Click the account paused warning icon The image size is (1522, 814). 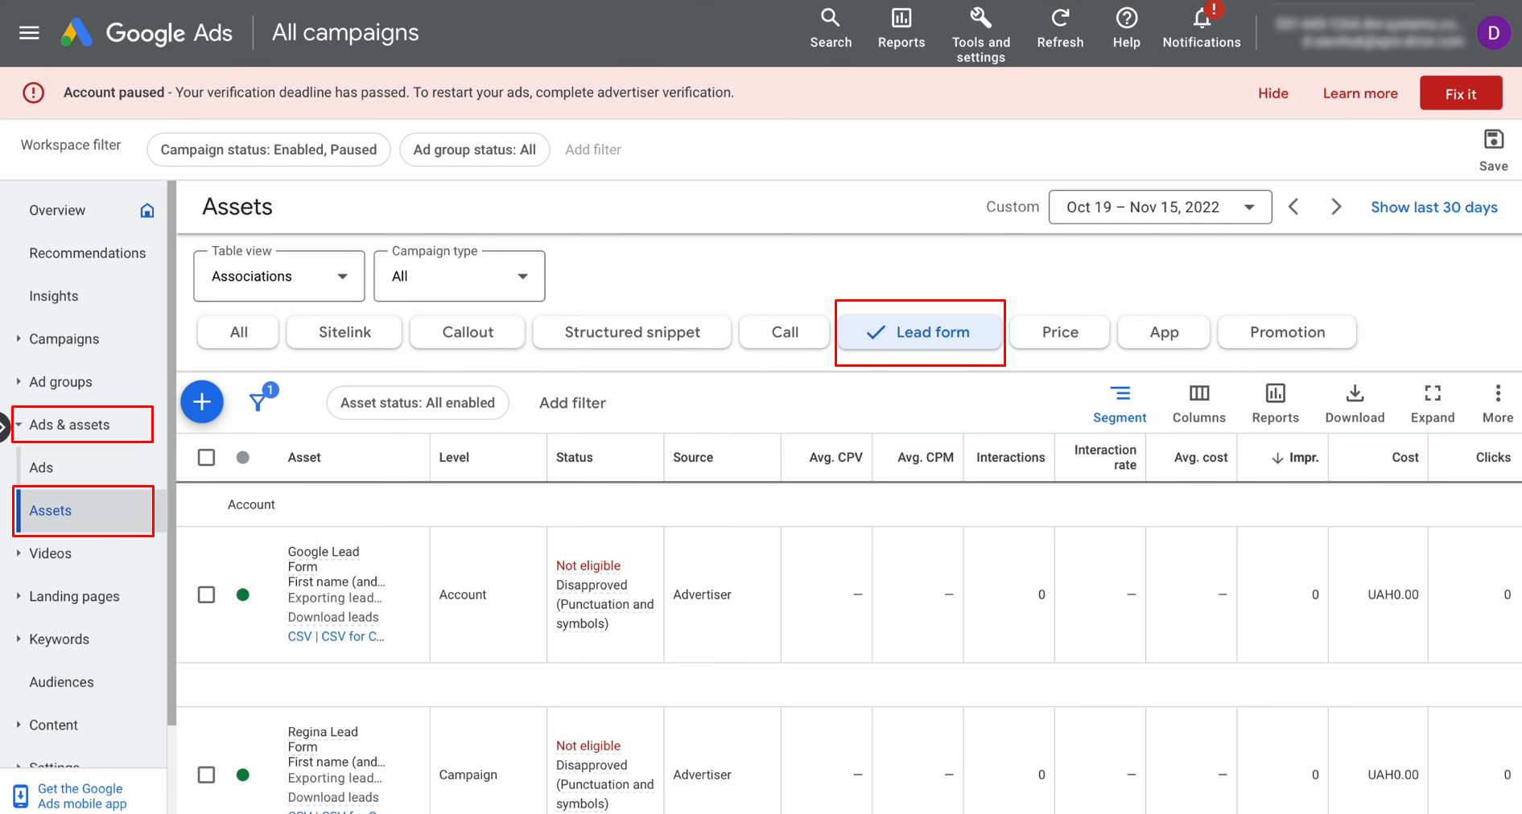click(x=34, y=92)
